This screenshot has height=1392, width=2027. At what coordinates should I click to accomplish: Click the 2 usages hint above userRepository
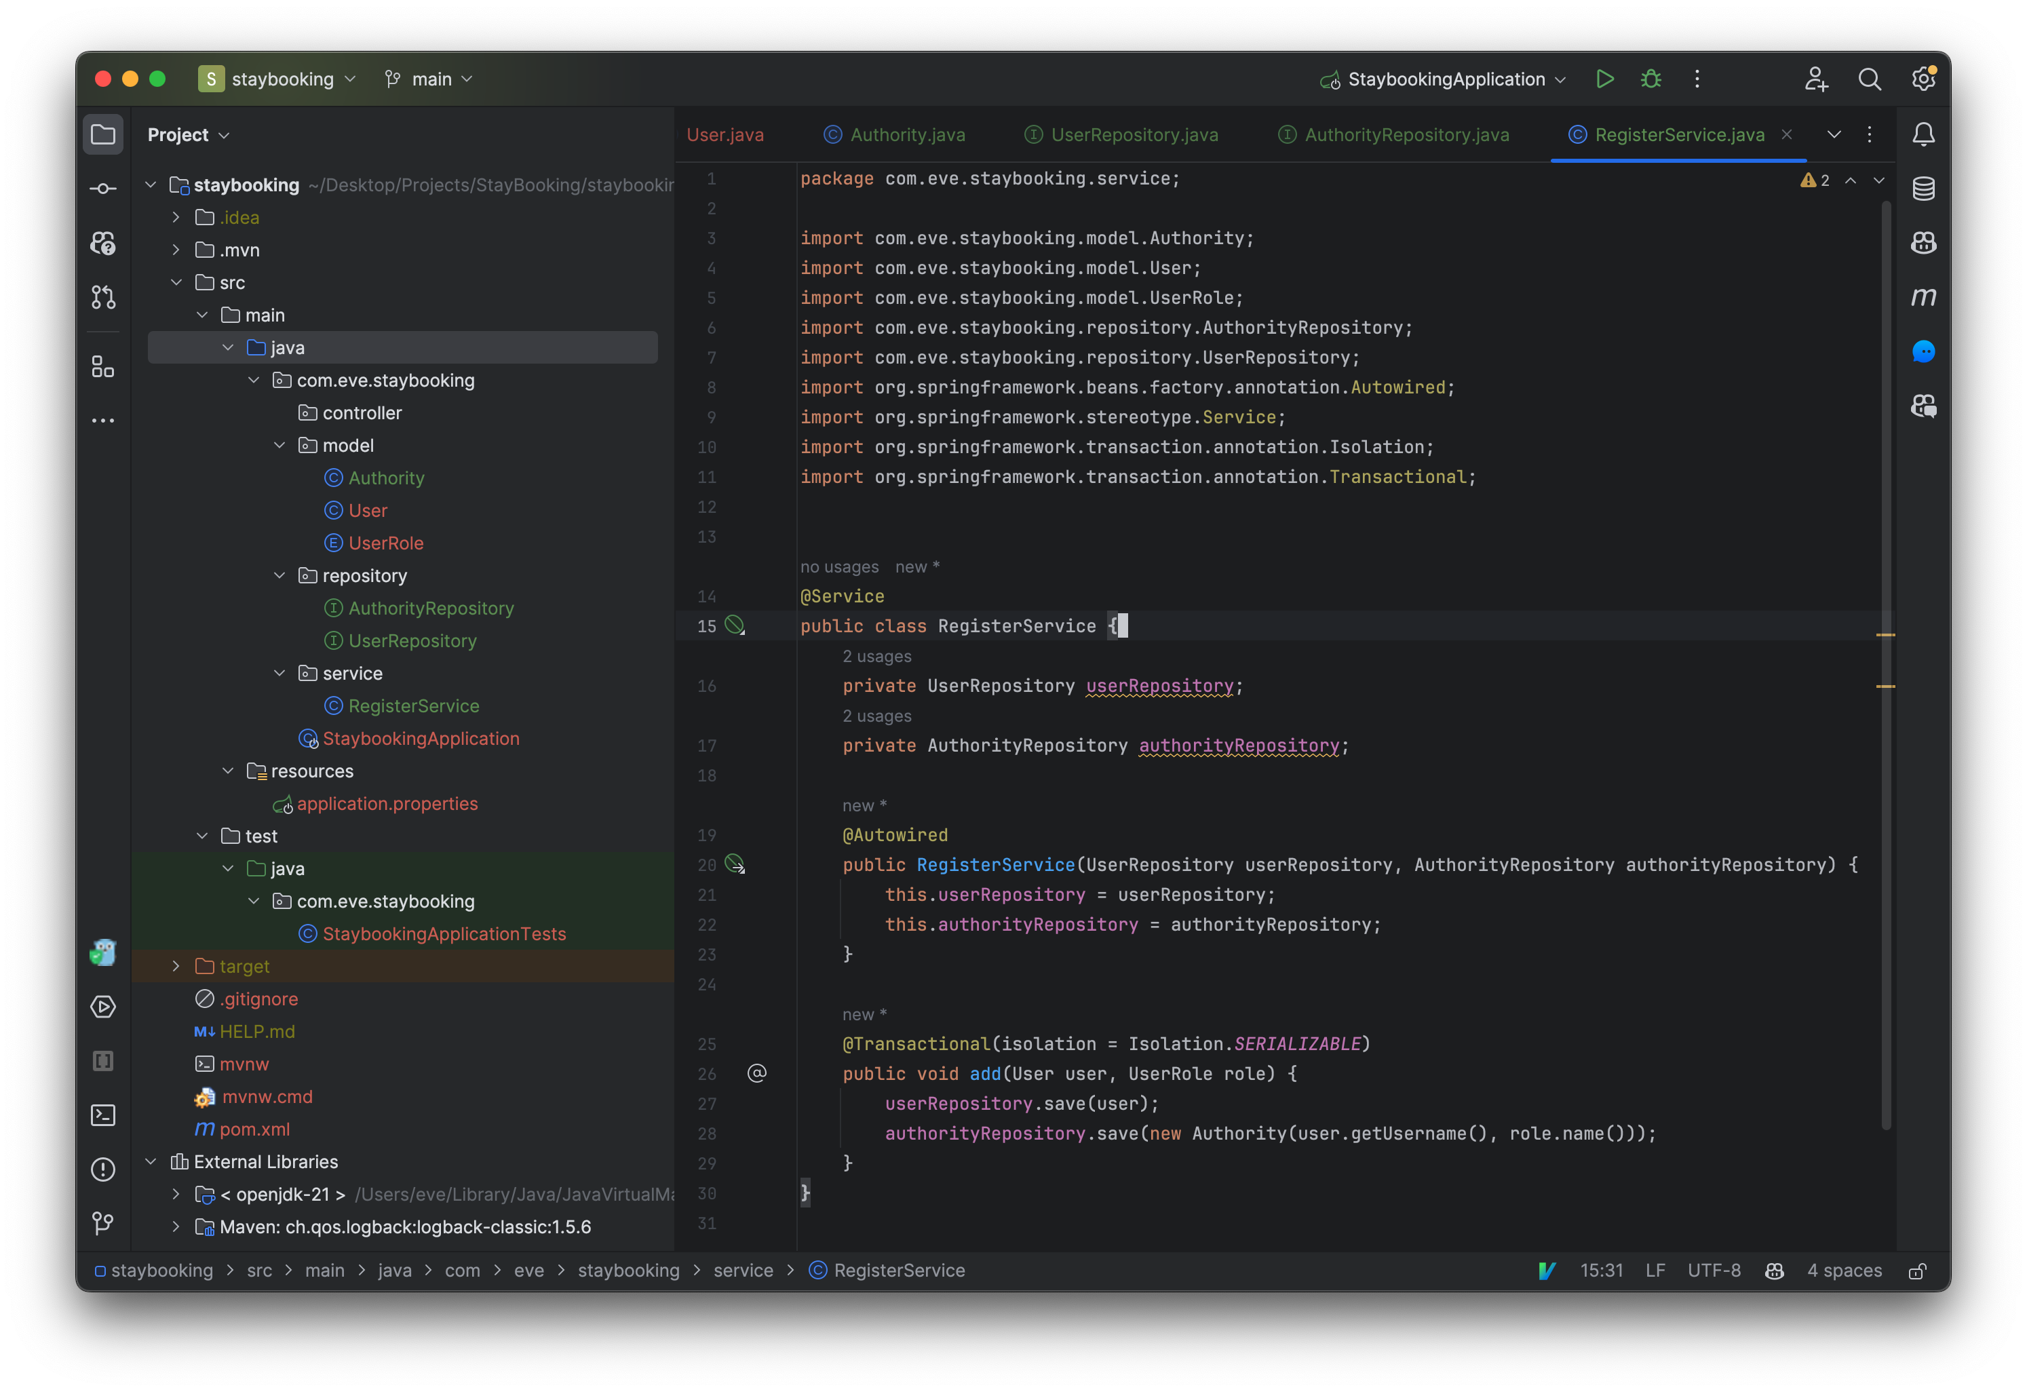(x=876, y=656)
